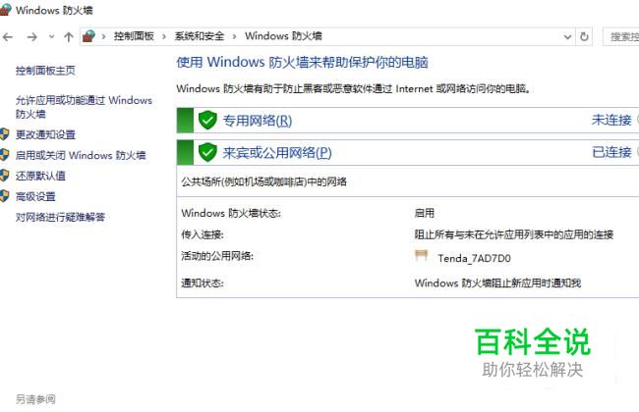This screenshot has width=639, height=412.
Task: Select the 阻止所有与未在允许应用列表中的应用的连接 value
Action: (x=514, y=234)
